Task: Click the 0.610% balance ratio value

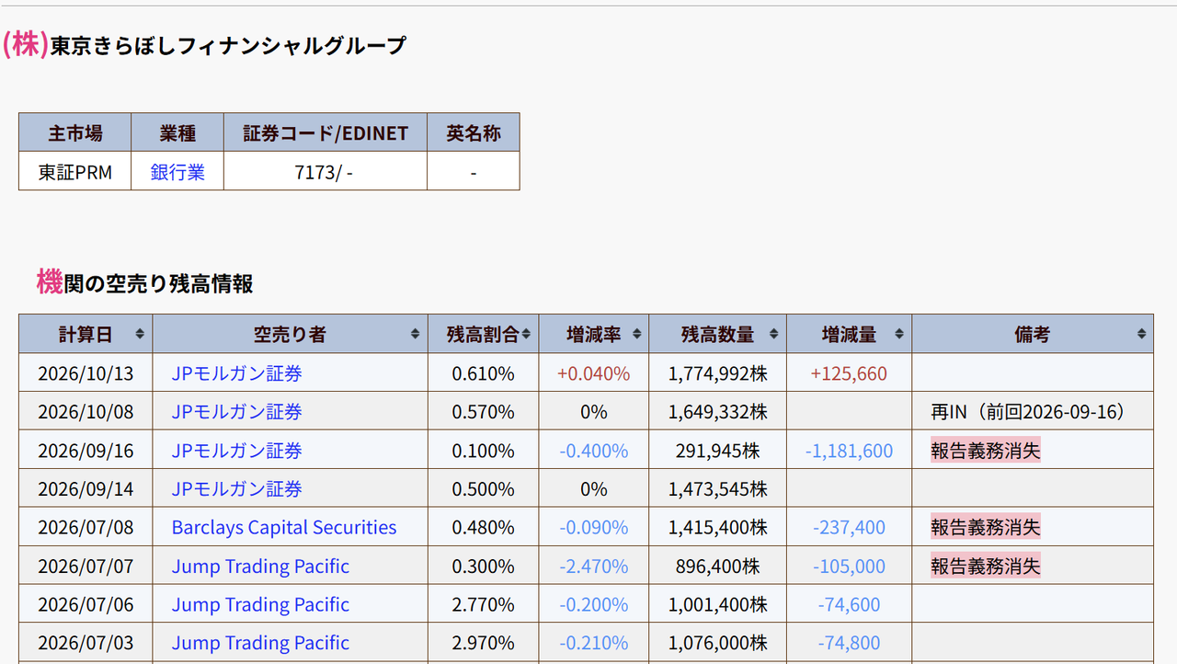Action: coord(484,373)
